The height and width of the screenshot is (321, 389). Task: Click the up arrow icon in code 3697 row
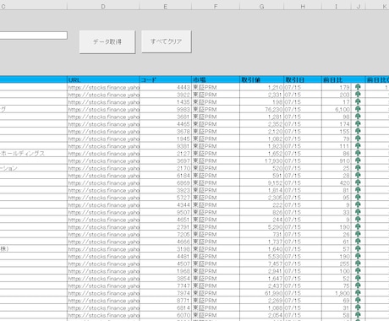click(x=358, y=160)
